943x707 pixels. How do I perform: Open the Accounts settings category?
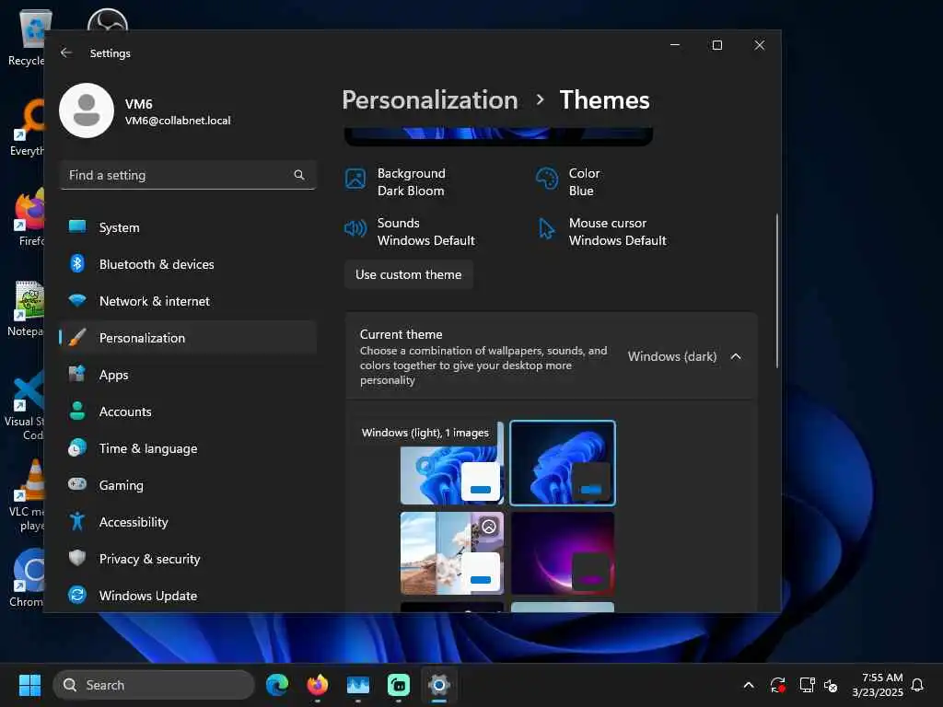(x=188, y=411)
